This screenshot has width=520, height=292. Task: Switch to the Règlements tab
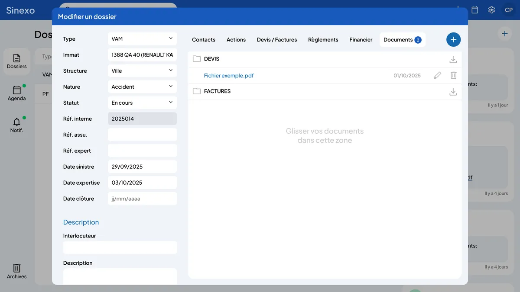pos(323,40)
